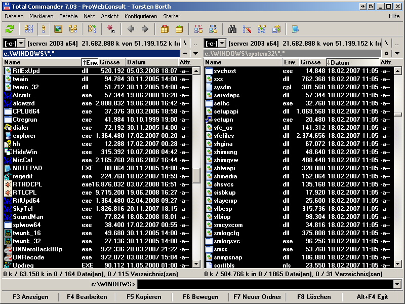Click the blue notepad toolbar icon
This screenshot has width=405, height=304.
point(295,29)
